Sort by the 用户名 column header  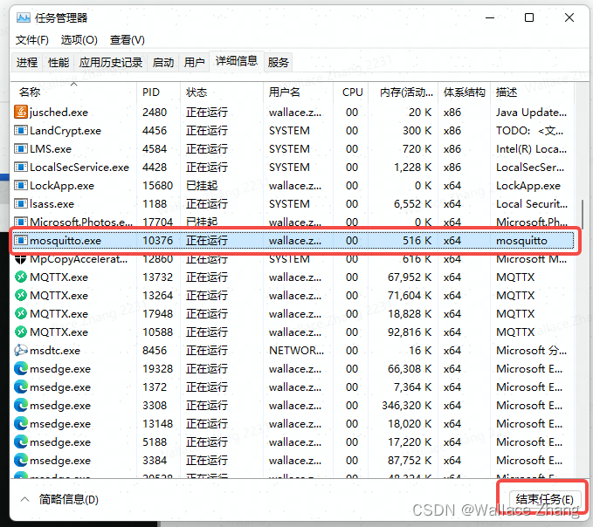(298, 92)
